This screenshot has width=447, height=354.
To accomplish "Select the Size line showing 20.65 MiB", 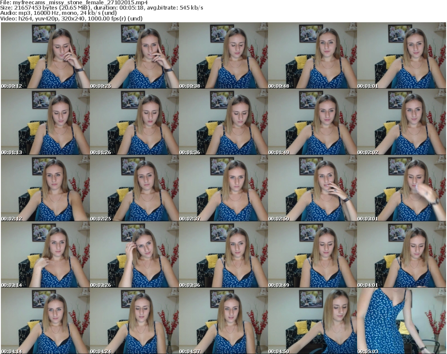I will (101, 8).
